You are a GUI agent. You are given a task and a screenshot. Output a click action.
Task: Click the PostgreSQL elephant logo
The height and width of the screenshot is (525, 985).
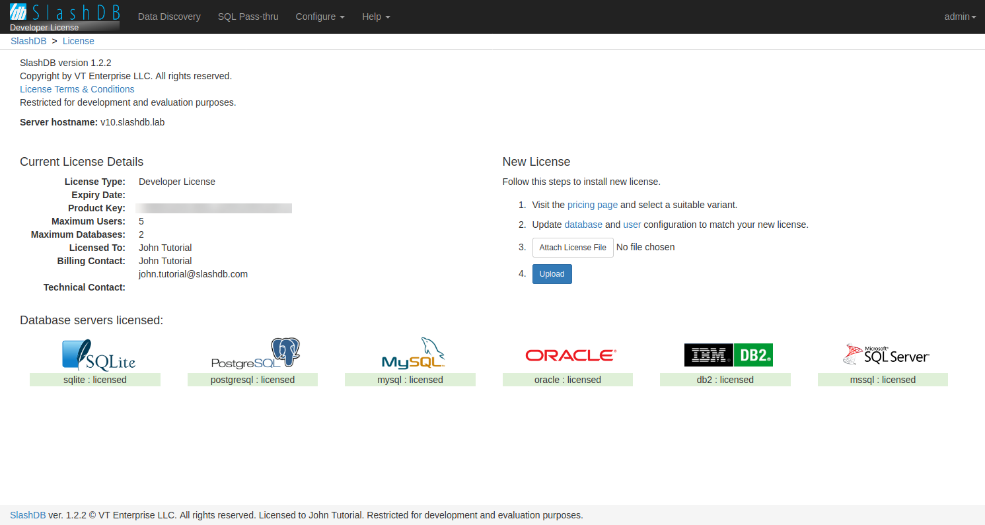[x=256, y=353]
